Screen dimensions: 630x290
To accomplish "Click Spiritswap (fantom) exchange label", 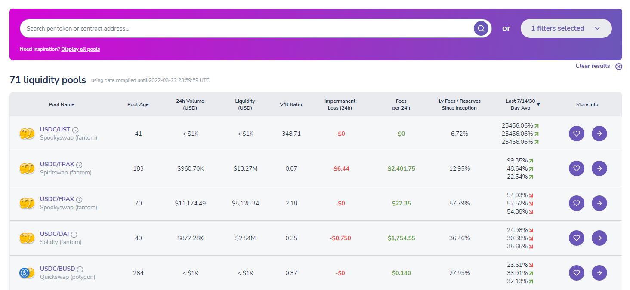I will coord(66,173).
